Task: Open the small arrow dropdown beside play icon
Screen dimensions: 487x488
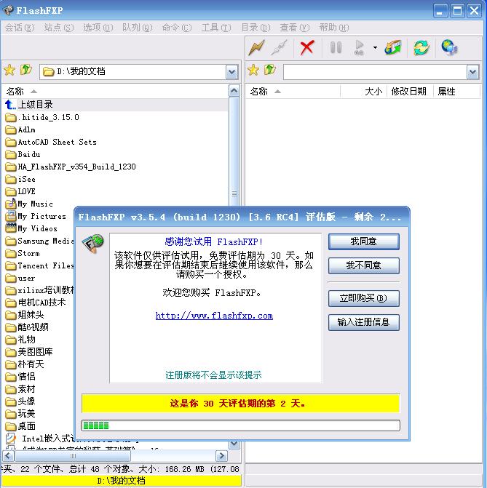Action: pos(375,49)
